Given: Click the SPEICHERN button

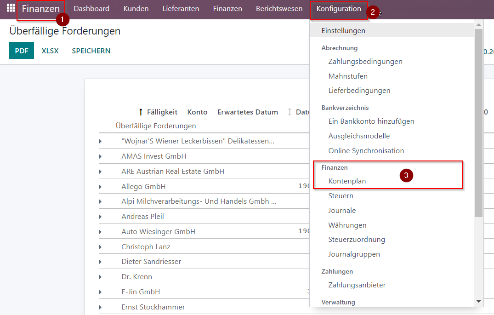Looking at the screenshot, I should [91, 51].
